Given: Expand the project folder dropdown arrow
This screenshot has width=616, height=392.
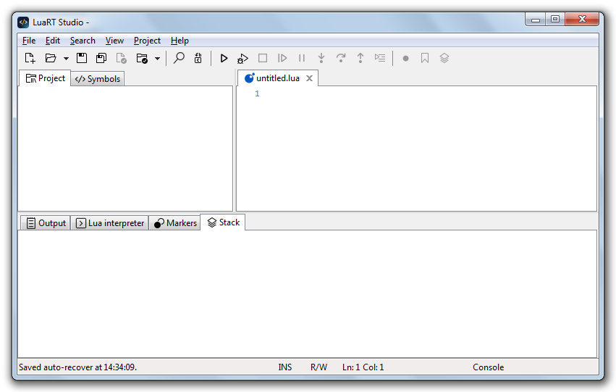Looking at the screenshot, I should coord(157,59).
